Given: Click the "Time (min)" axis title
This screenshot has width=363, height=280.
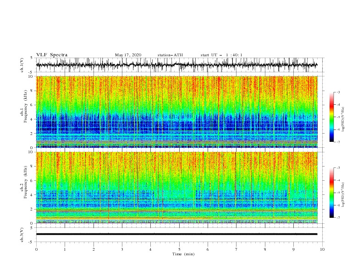Looking at the screenshot, I should [183, 254].
